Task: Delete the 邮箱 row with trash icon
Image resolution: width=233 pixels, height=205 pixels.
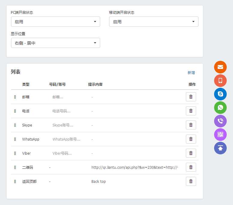Action: click(191, 97)
